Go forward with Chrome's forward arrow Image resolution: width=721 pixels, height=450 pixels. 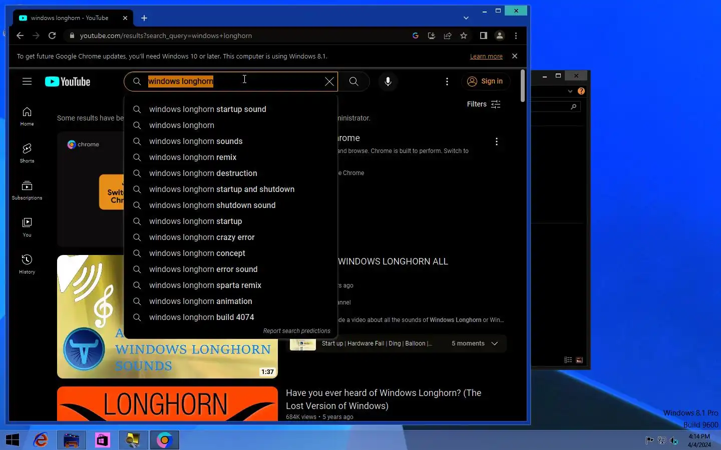(36, 35)
